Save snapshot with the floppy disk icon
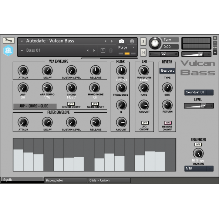 click(x=103, y=50)
